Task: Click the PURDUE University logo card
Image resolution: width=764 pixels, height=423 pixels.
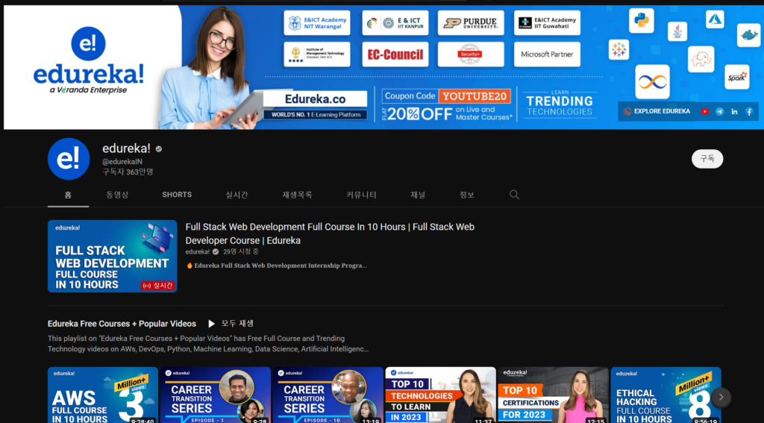Action: pyautogui.click(x=470, y=23)
